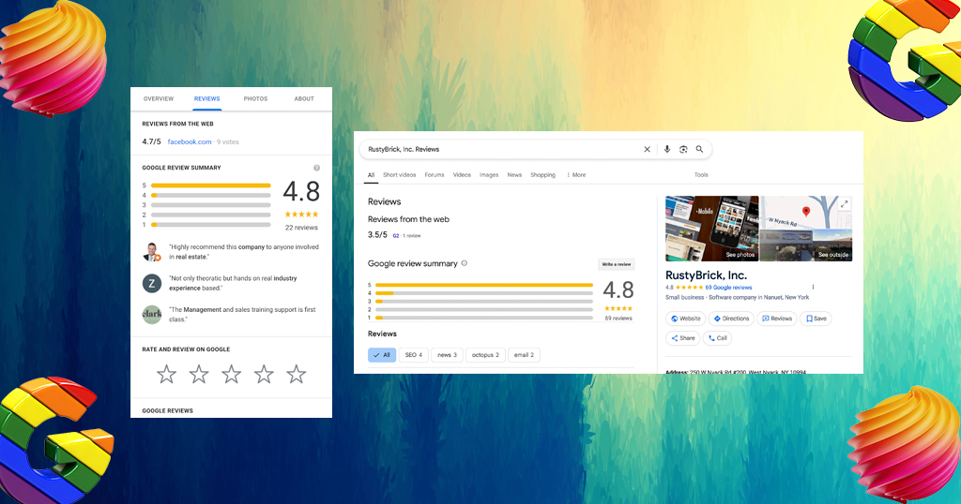
Task: Open Google Lens camera search icon
Action: (x=683, y=149)
